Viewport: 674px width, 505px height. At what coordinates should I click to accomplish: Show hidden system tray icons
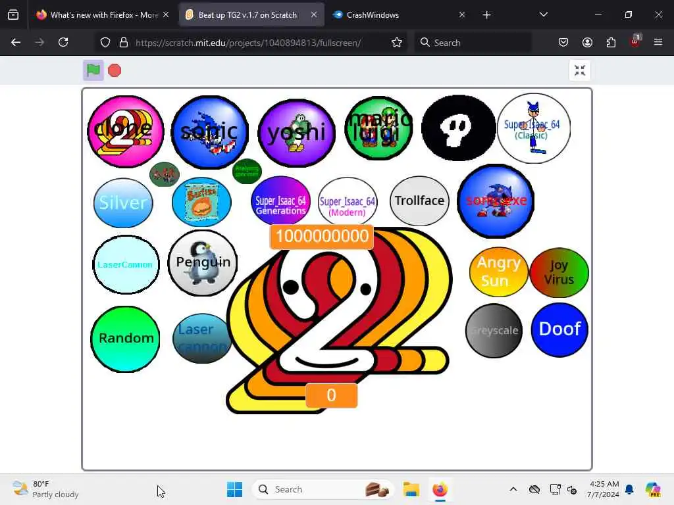click(513, 489)
